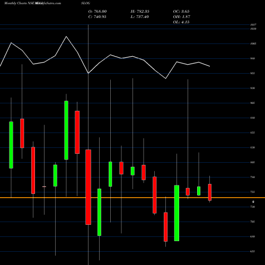The image size is (265, 265).
Task: Click the 705 price axis label
Action: click(252, 222)
